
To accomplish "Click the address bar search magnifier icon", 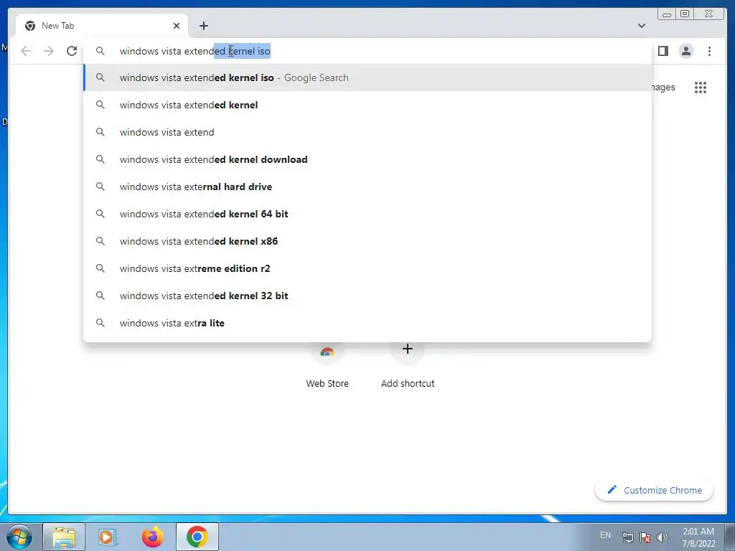I will click(100, 51).
